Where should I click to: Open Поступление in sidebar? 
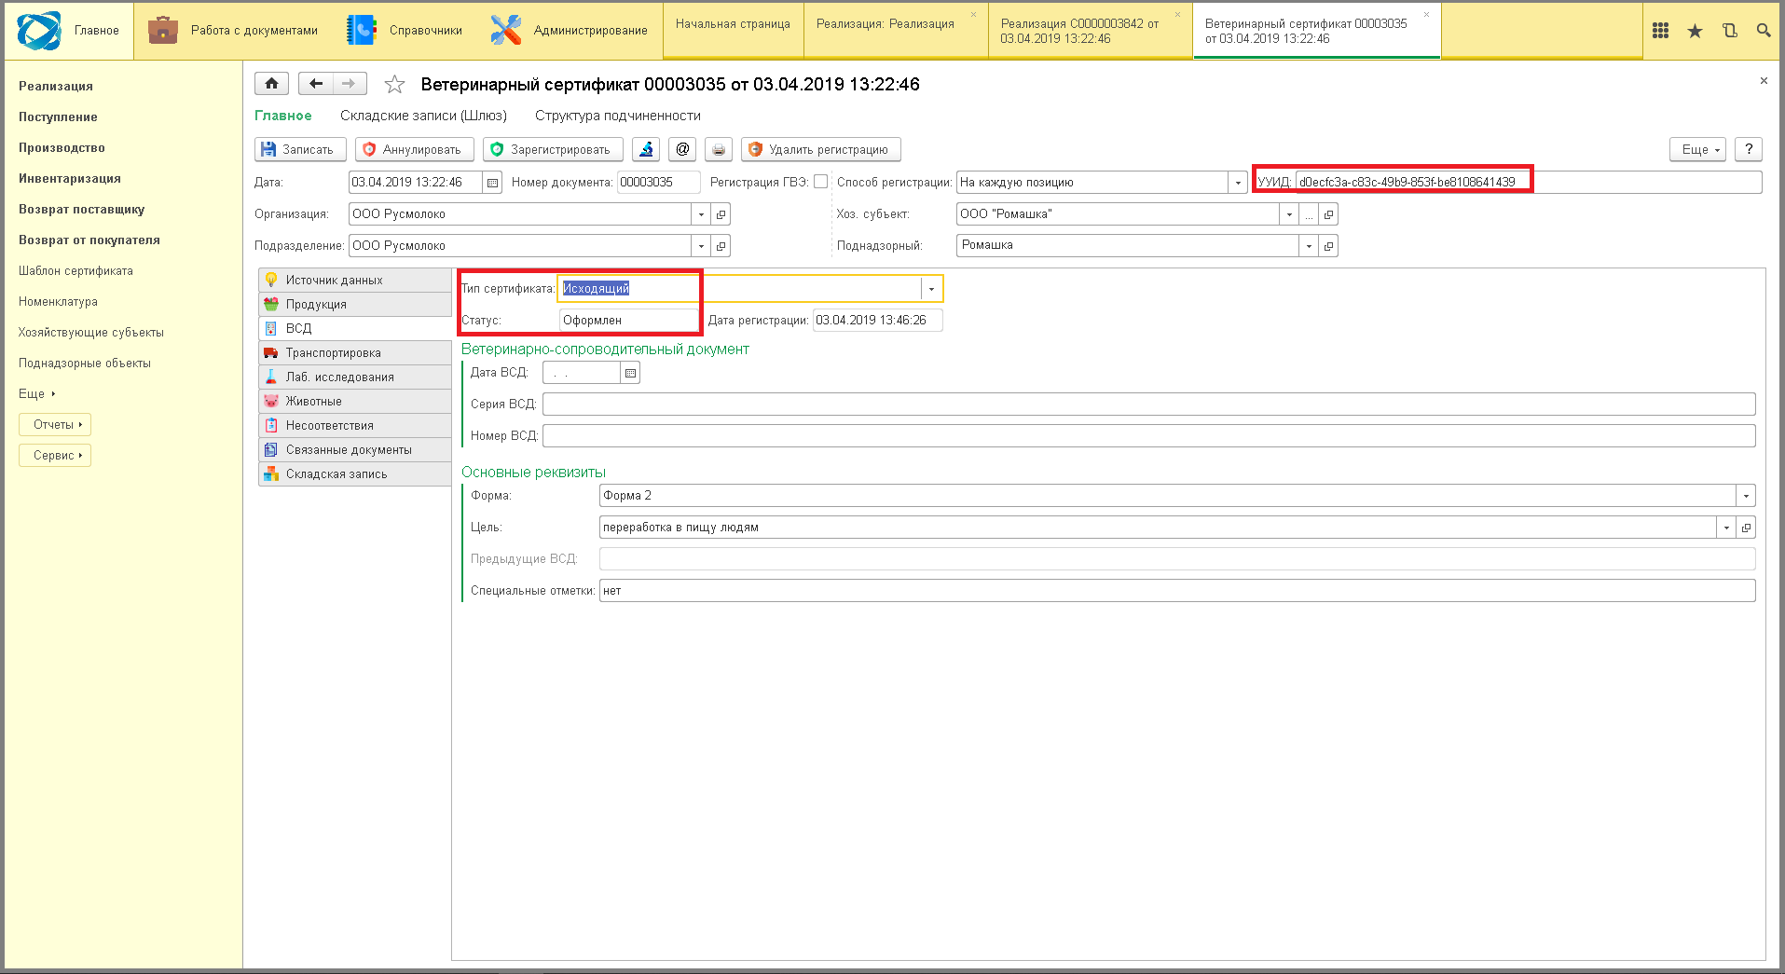click(x=58, y=117)
